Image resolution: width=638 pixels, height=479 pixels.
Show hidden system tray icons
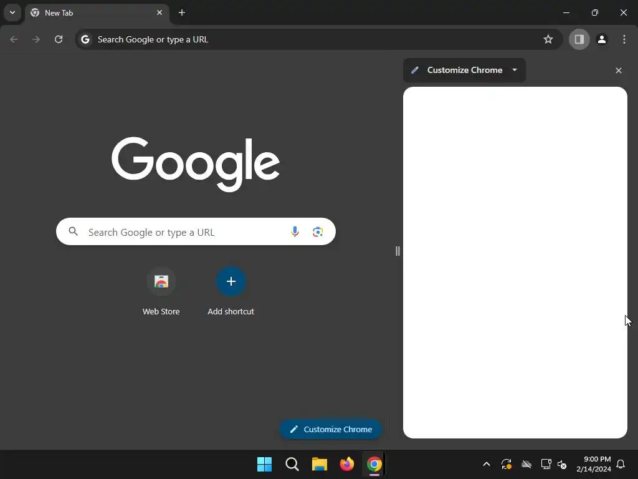point(486,464)
